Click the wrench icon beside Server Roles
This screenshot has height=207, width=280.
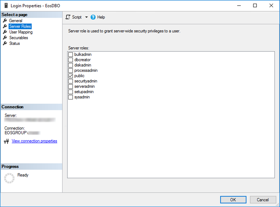pos(5,26)
